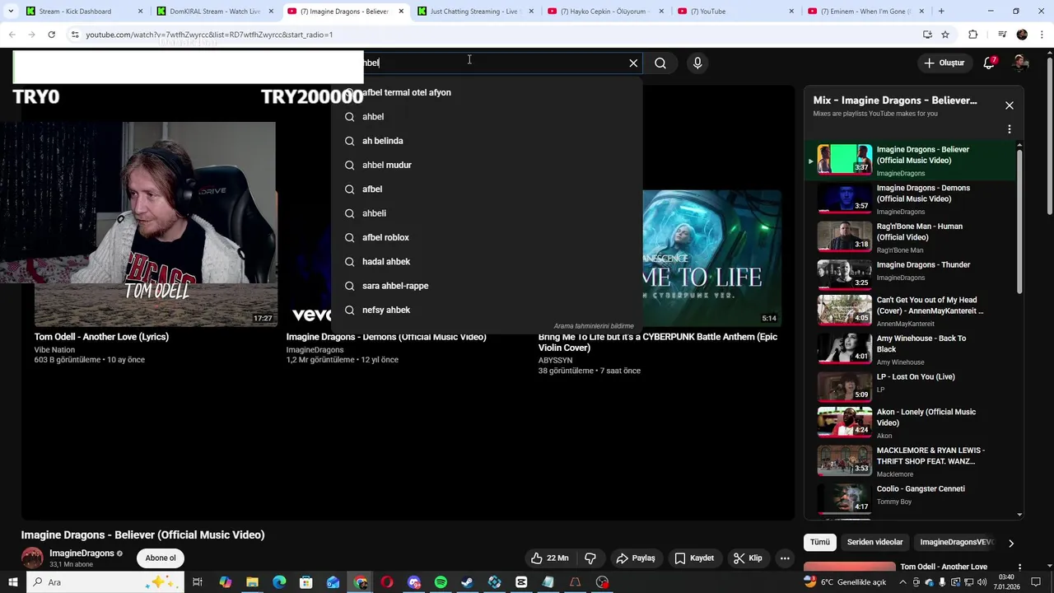Switch to Stream - Kick Dashboard tab
The image size is (1054, 593).
point(83,12)
